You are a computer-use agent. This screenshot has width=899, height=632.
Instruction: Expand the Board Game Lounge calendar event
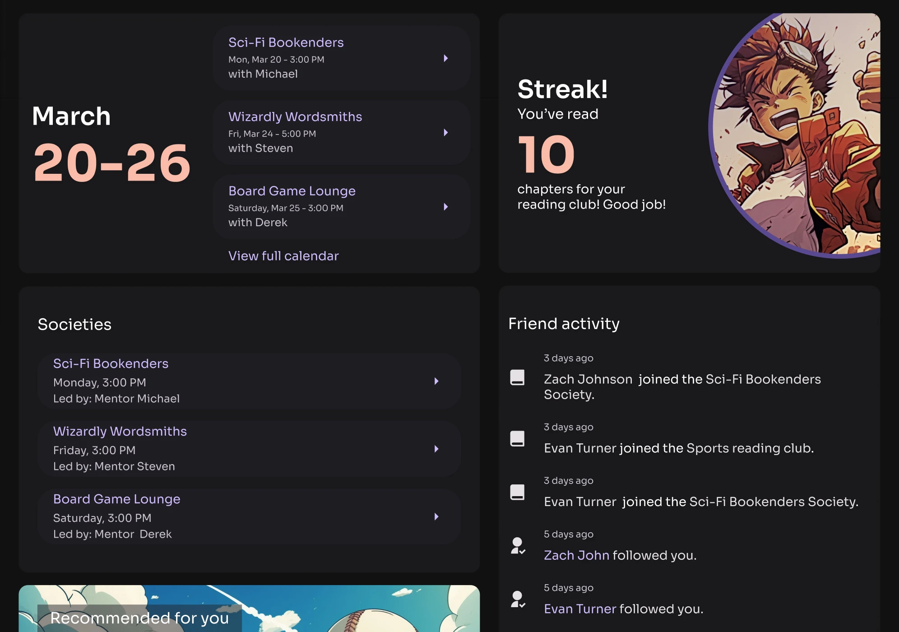tap(446, 207)
